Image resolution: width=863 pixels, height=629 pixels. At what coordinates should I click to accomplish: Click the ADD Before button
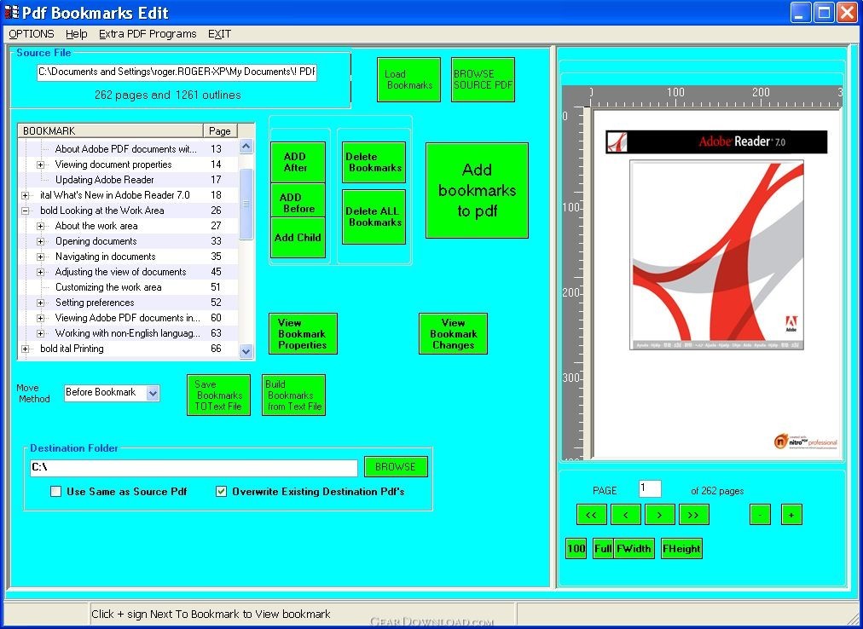(298, 200)
